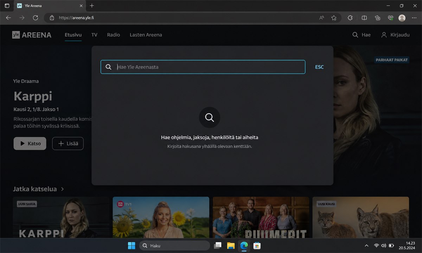Open the Riiimerit group thumbnail
The height and width of the screenshot is (253, 422).
click(261, 218)
